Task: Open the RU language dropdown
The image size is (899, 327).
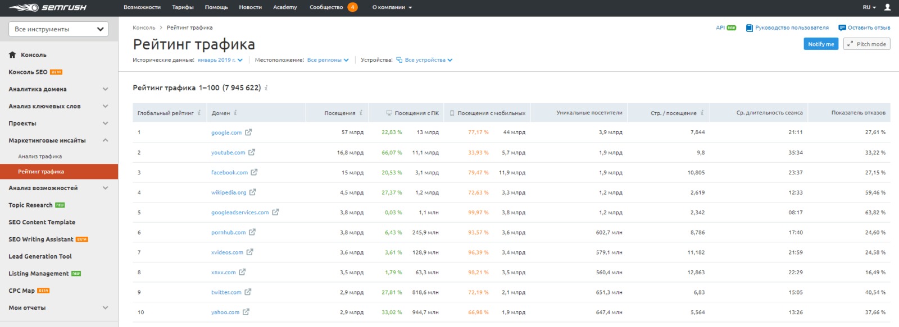Action: (x=870, y=7)
